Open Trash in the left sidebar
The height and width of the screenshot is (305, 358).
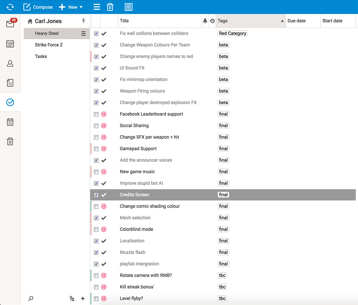point(10,141)
